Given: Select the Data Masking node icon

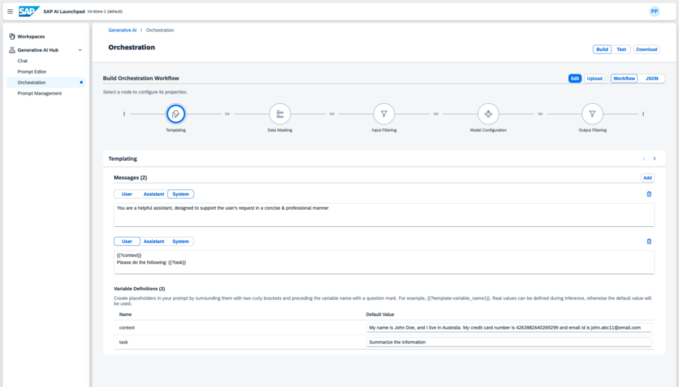Looking at the screenshot, I should coord(280,114).
